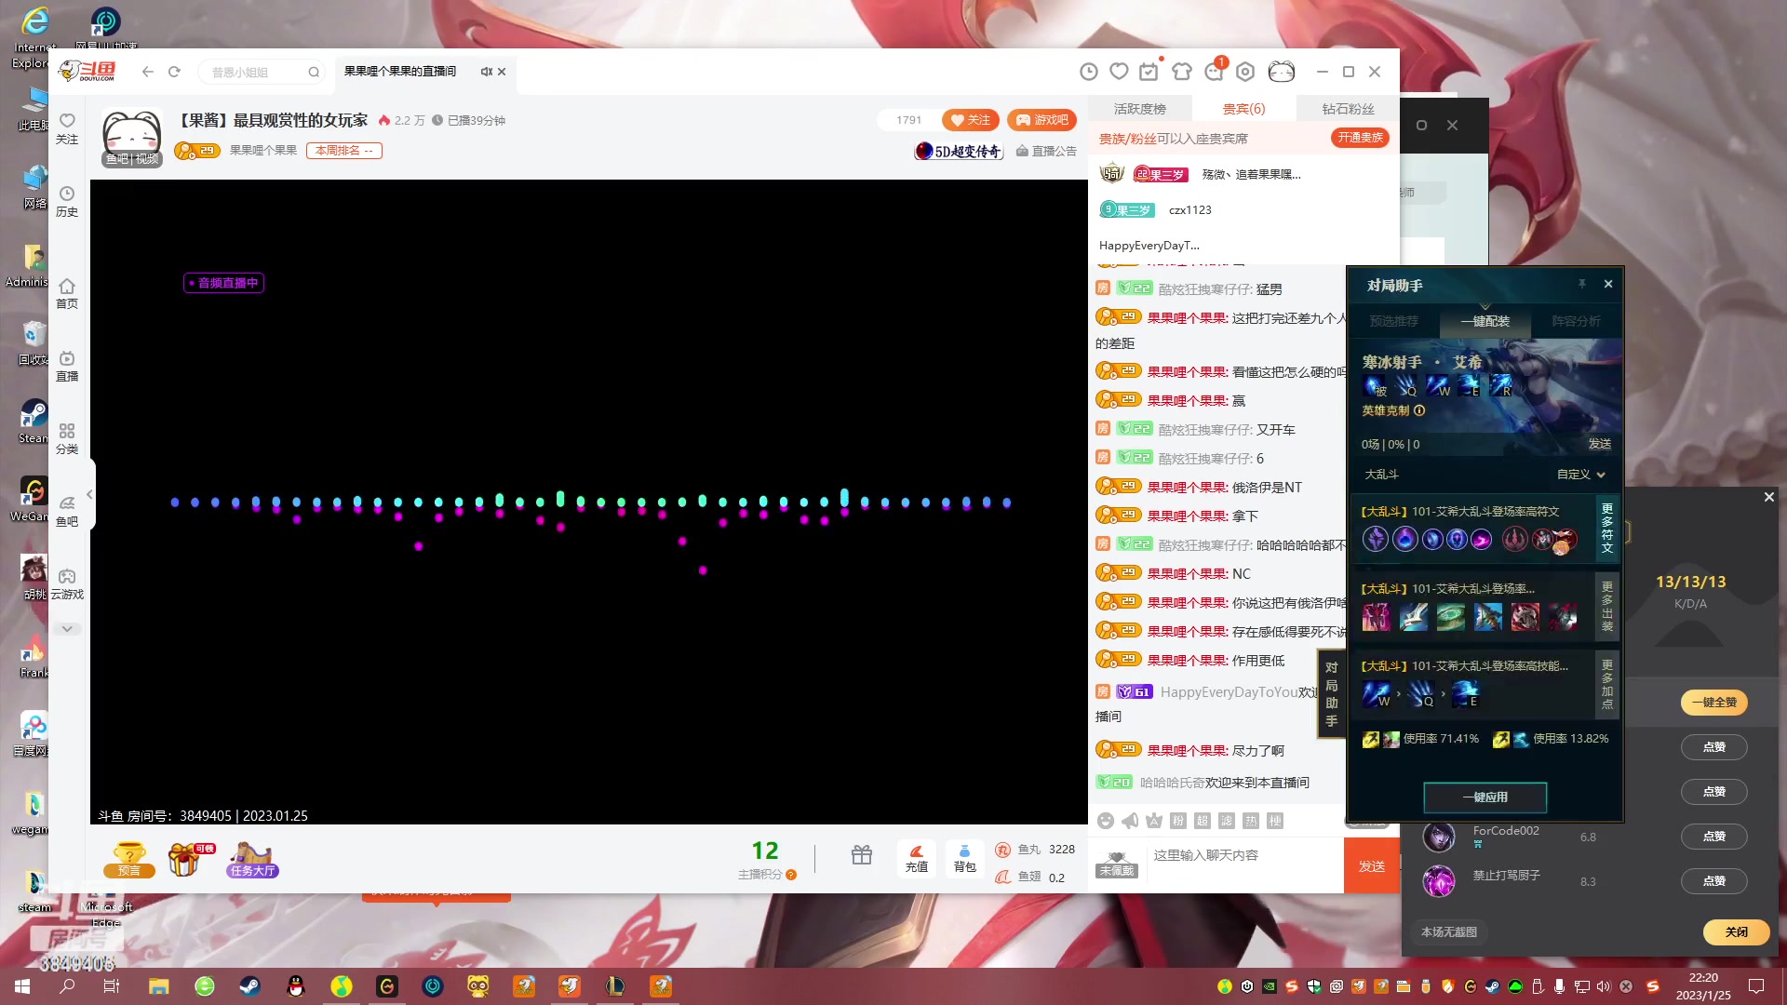The image size is (1787, 1005).
Task: Open followed channels heart icon in header
Action: pos(1120,72)
